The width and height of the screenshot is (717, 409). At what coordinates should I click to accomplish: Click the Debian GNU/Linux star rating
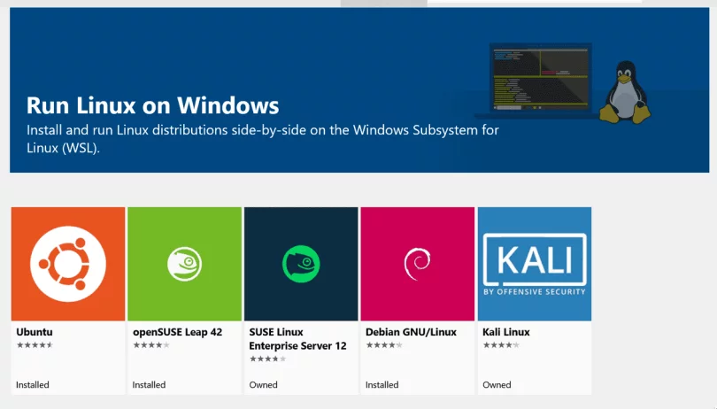pos(384,345)
